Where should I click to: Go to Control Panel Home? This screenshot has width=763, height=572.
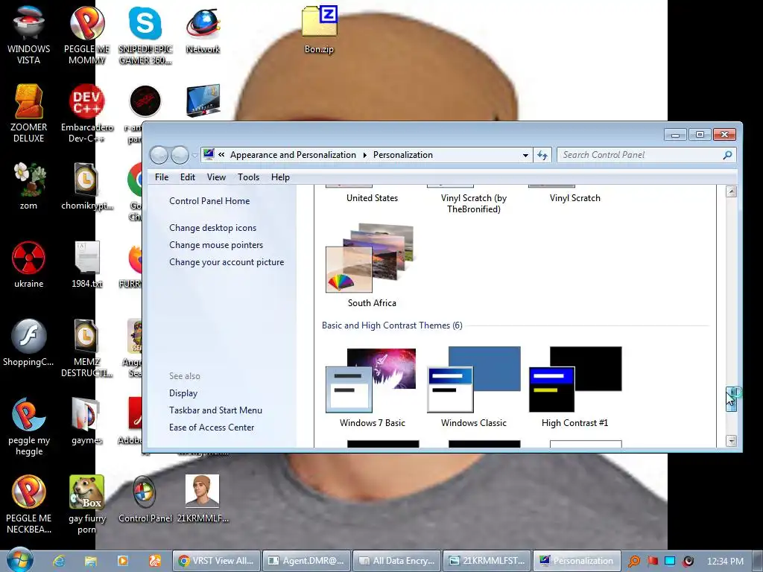[209, 201]
